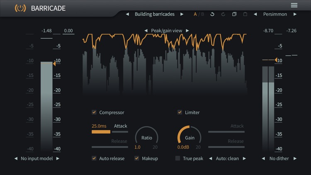Uncheck Auto release

pos(94,158)
